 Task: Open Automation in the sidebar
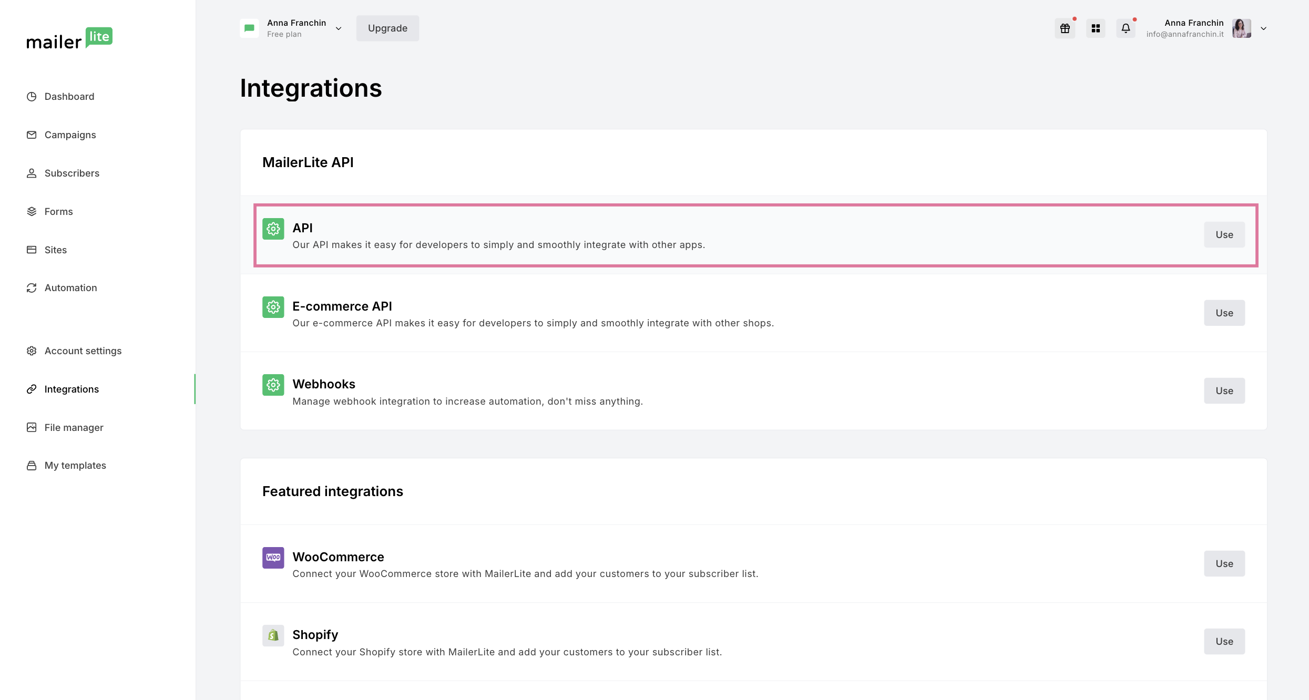(x=71, y=288)
